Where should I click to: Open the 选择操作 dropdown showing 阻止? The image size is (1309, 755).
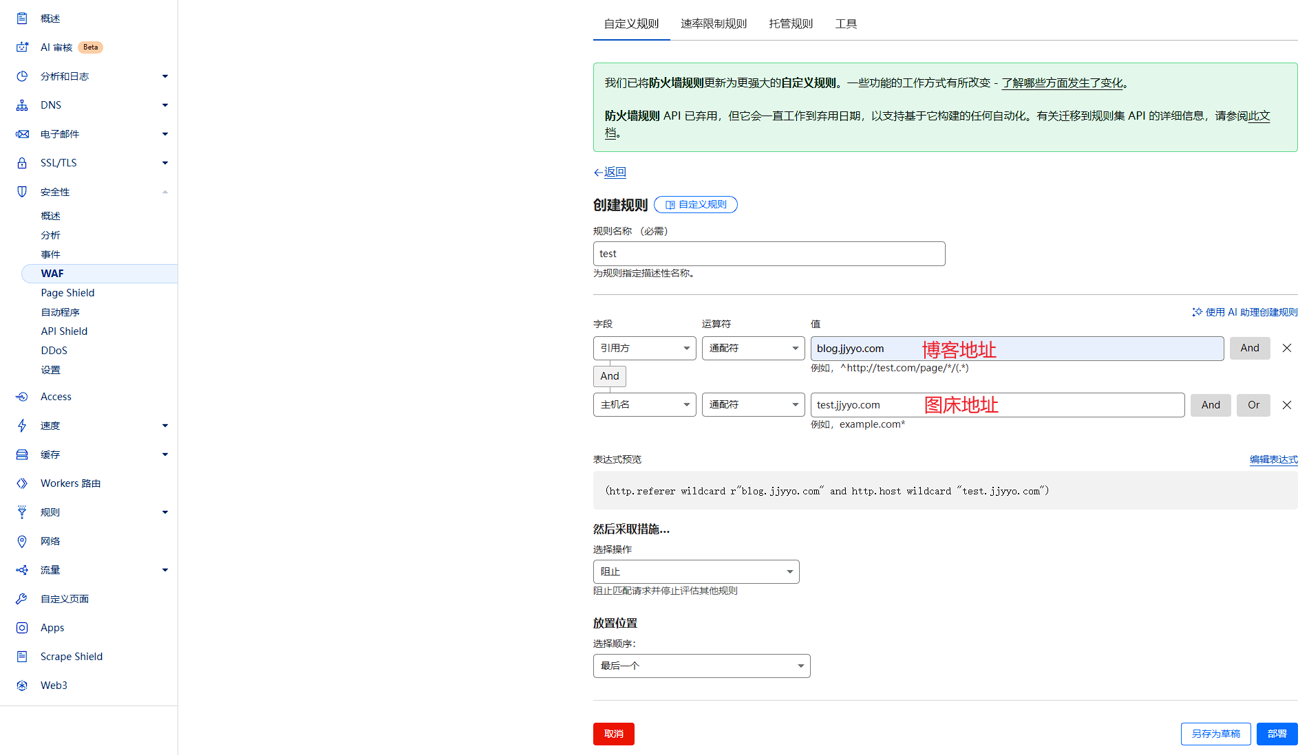pyautogui.click(x=696, y=571)
